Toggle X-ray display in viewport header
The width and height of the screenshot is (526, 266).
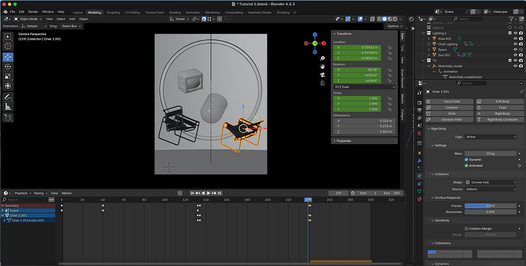[372, 19]
